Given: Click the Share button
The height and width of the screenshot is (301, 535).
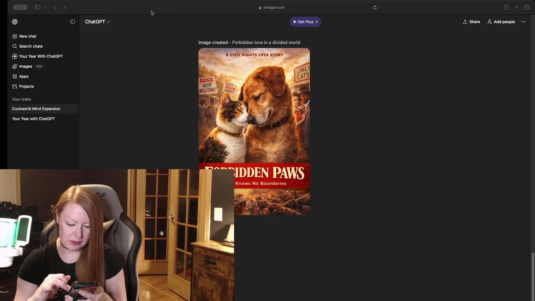Looking at the screenshot, I should 471,22.
